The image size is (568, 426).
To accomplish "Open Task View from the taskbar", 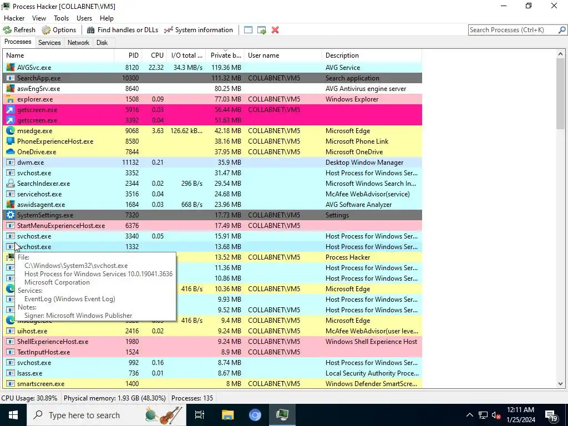I will point(200,415).
